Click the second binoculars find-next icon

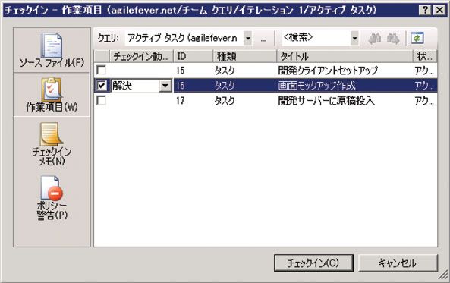393,38
